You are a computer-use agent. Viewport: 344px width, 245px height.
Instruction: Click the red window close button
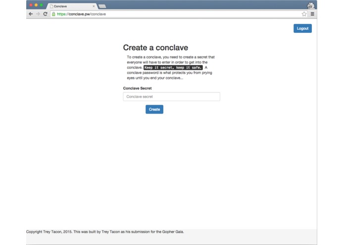31,5
